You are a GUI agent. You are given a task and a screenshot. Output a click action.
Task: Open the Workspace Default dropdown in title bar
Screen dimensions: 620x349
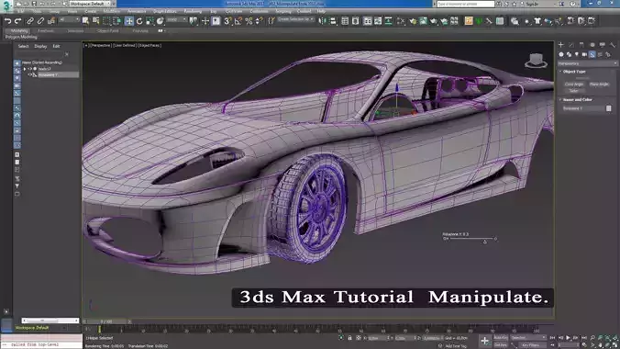tap(90, 4)
